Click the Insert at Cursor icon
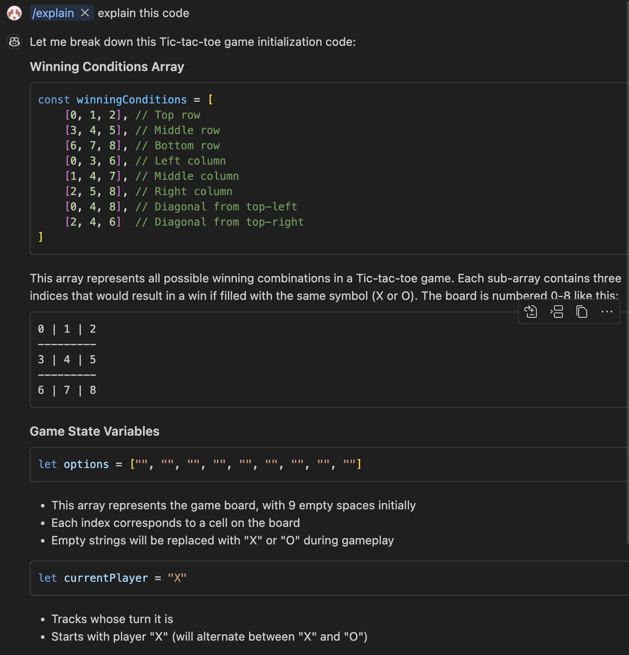629x655 pixels. coord(557,312)
